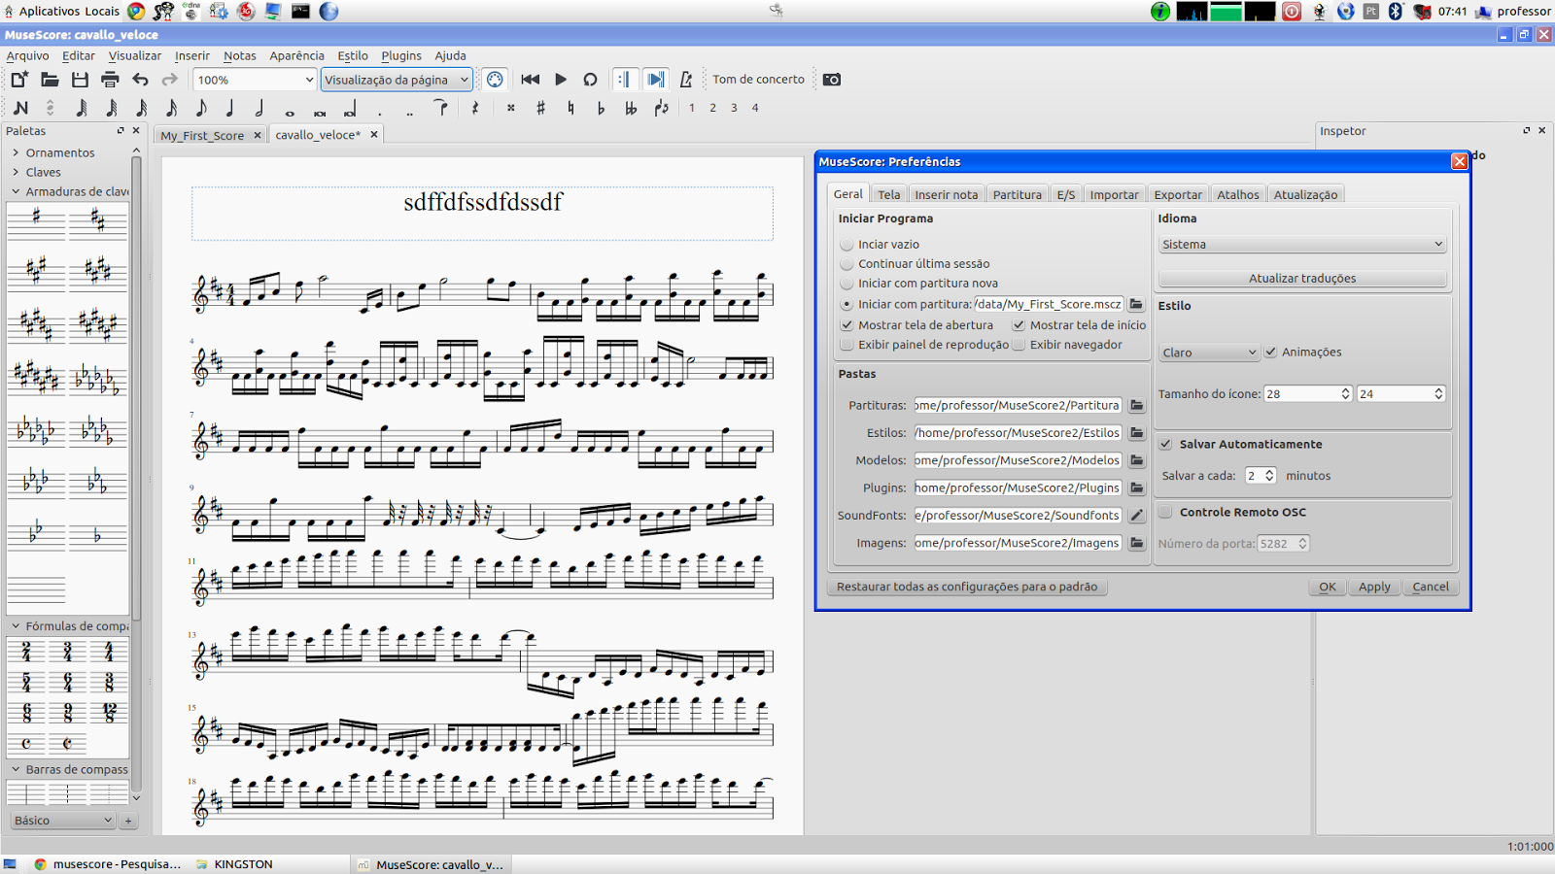Open the Estilo 'Claro' dropdown
This screenshot has width=1555, height=874.
1208,352
